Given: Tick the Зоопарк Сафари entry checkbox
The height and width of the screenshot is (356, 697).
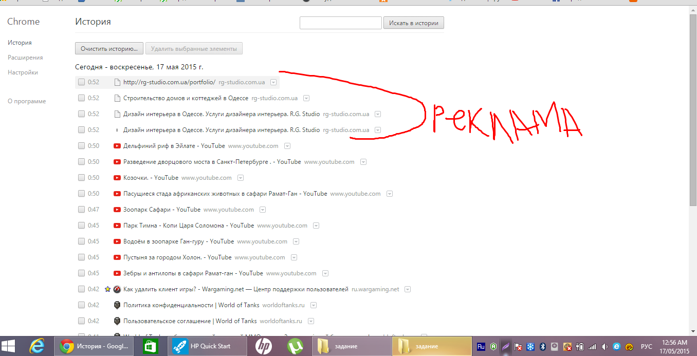Looking at the screenshot, I should pyautogui.click(x=81, y=210).
